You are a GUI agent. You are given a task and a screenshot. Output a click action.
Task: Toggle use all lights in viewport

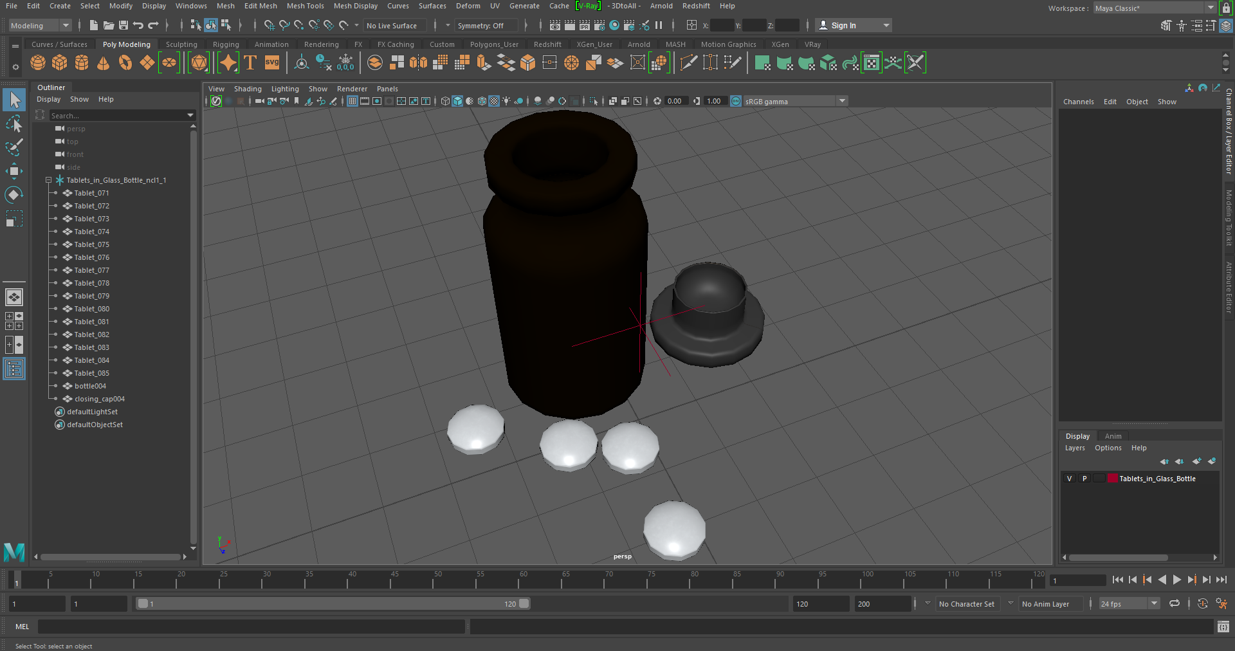tap(506, 101)
